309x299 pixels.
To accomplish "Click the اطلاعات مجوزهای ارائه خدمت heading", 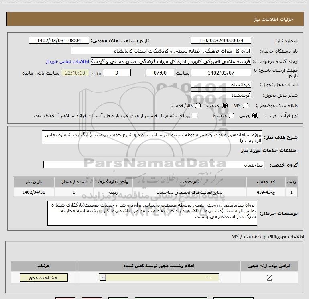I will [268, 236].
